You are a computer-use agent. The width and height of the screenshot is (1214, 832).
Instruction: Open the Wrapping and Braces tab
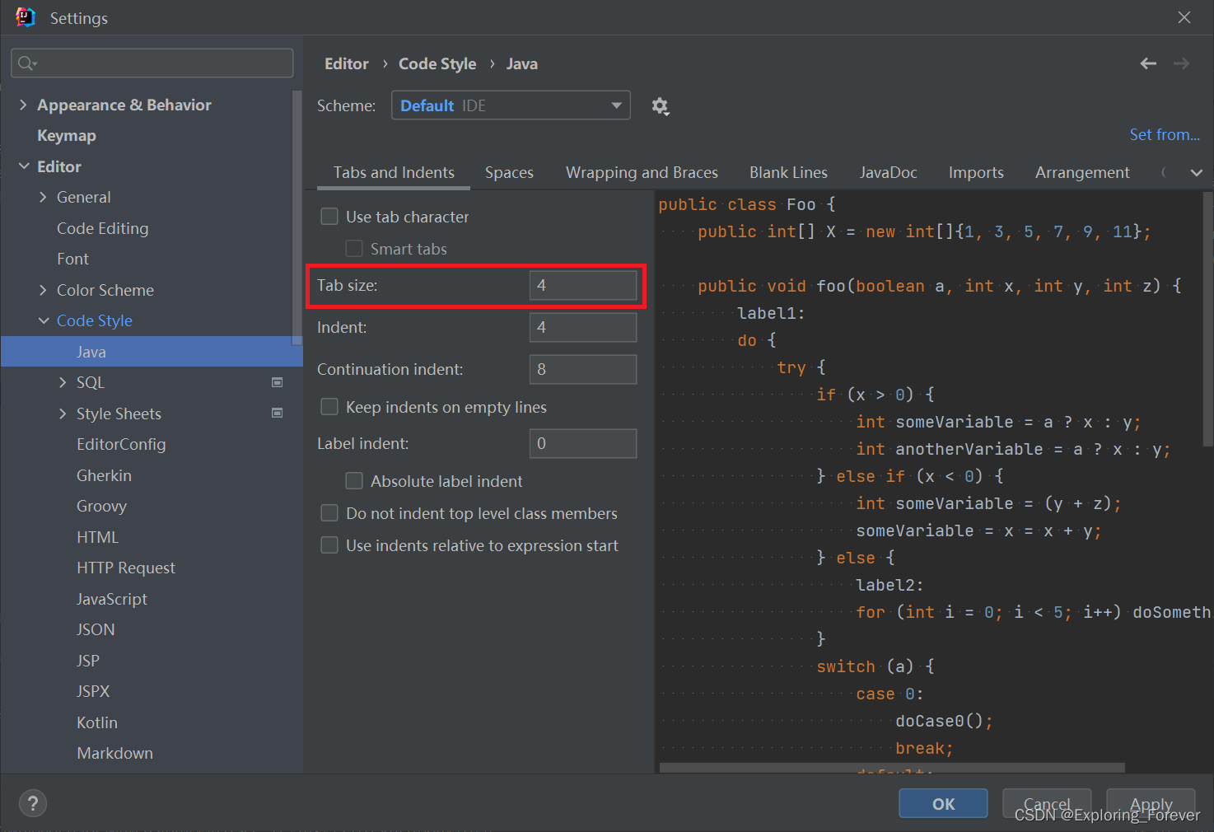pos(642,172)
